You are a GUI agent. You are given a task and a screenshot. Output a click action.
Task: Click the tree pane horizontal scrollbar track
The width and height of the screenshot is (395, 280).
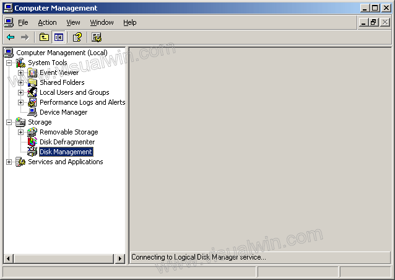pyautogui.click(x=64, y=258)
